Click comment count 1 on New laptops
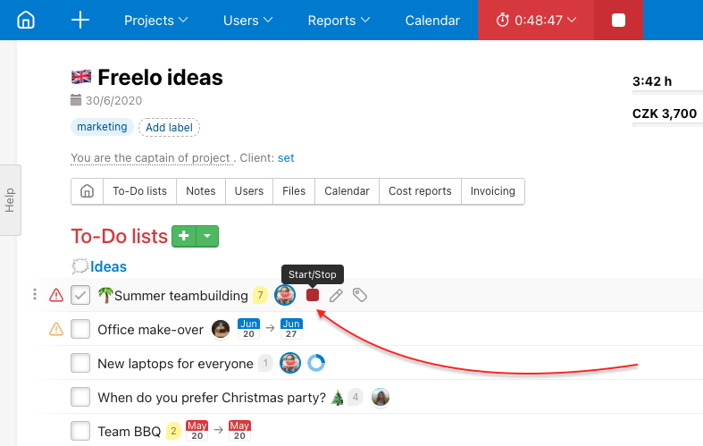 pos(265,363)
